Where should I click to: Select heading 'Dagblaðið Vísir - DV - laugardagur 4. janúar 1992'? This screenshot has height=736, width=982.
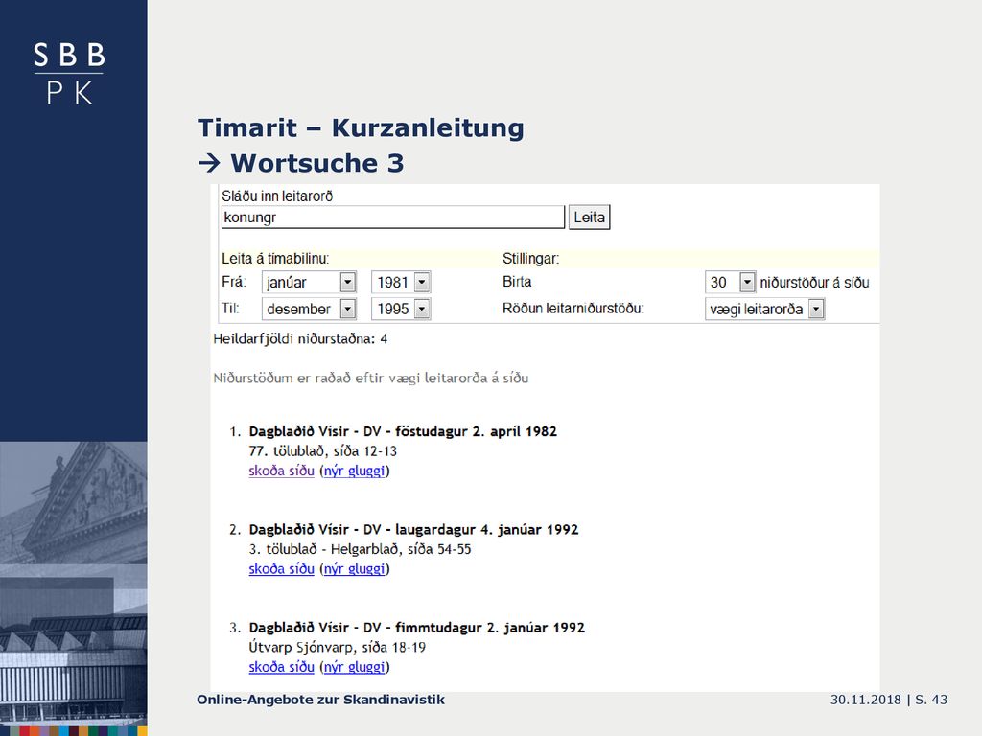[413, 529]
